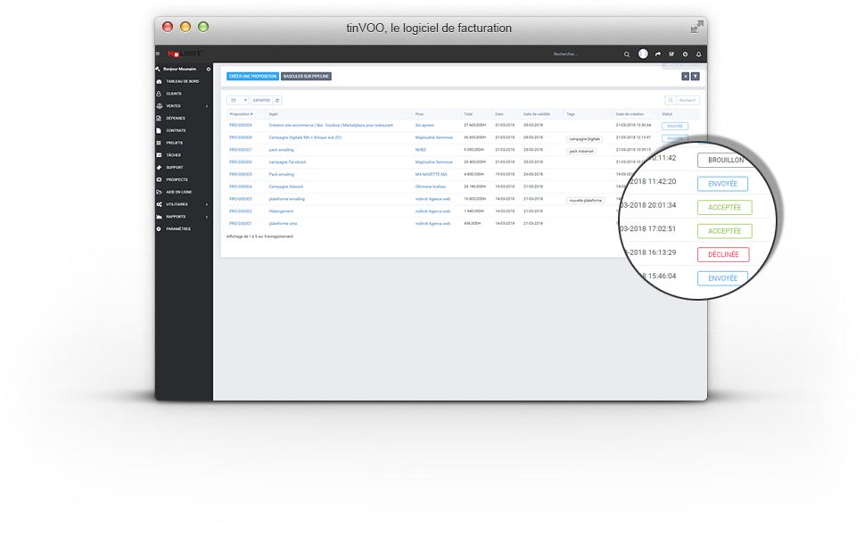Expand the Rapports submenu chevron

(x=207, y=218)
